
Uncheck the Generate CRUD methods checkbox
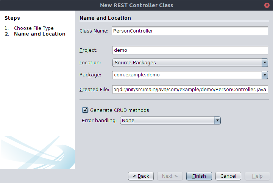click(85, 110)
